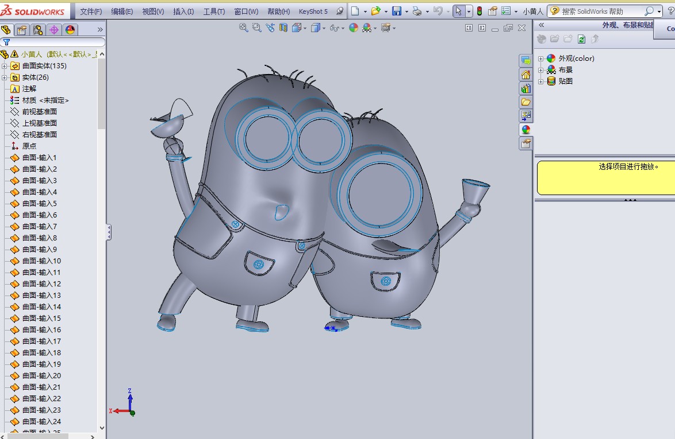Click the Open folder icon
The width and height of the screenshot is (675, 439).
pyautogui.click(x=376, y=11)
